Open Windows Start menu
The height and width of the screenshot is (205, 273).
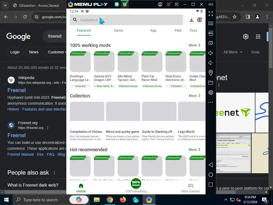tap(6, 200)
